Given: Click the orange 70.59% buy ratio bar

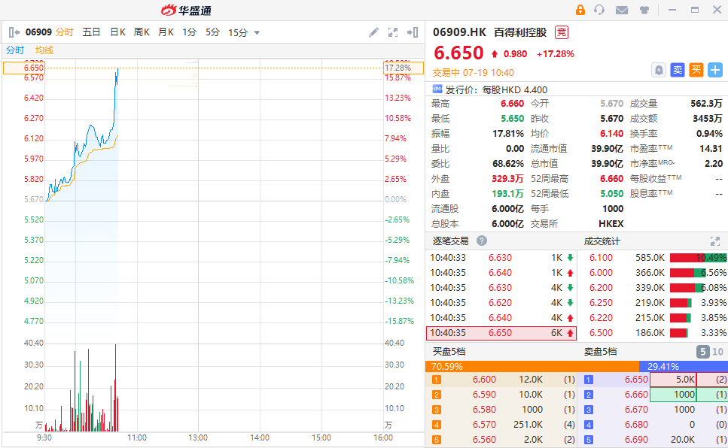Looking at the screenshot, I should coord(532,366).
